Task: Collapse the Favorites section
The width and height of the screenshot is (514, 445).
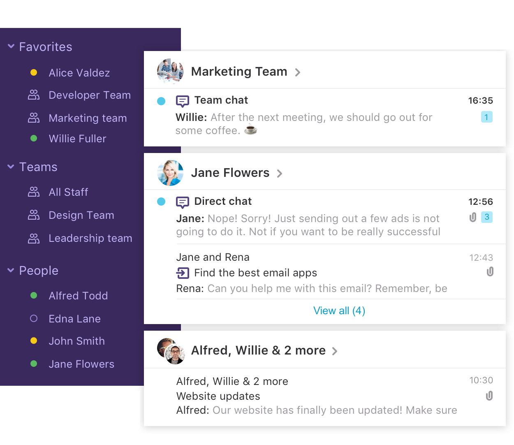Action: tap(11, 46)
